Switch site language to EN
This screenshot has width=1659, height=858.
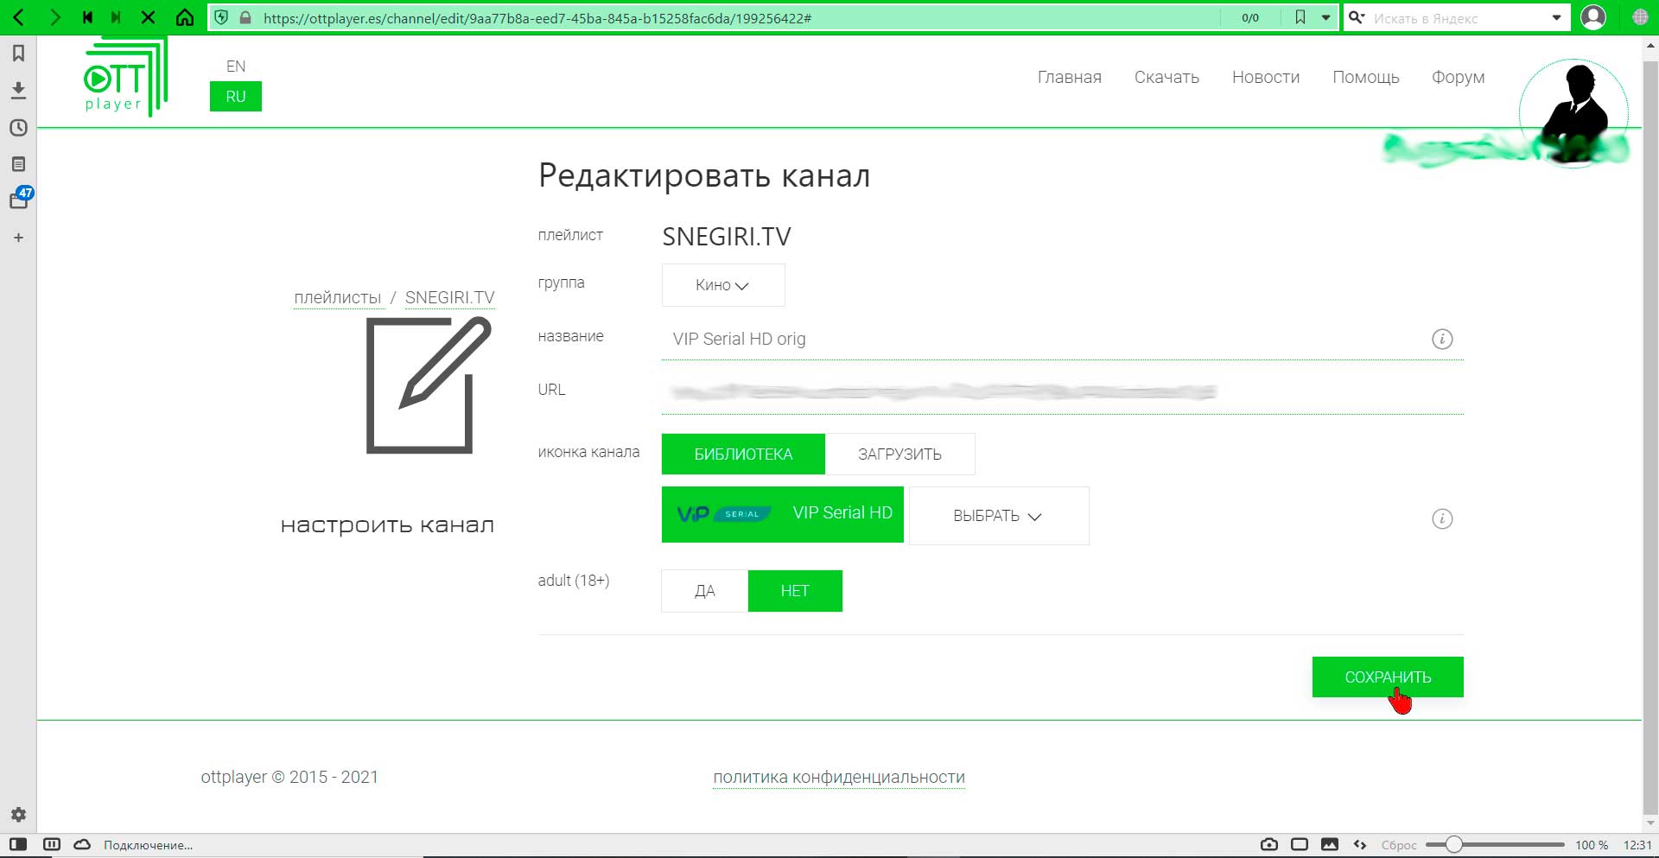pyautogui.click(x=236, y=67)
